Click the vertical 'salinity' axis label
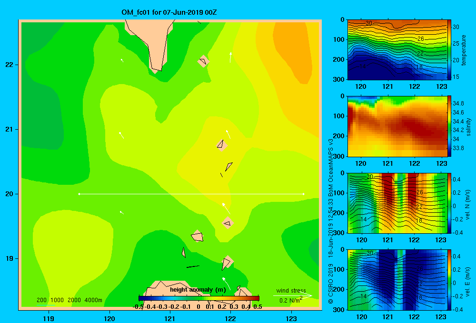The width and height of the screenshot is (476, 323). pyautogui.click(x=469, y=127)
